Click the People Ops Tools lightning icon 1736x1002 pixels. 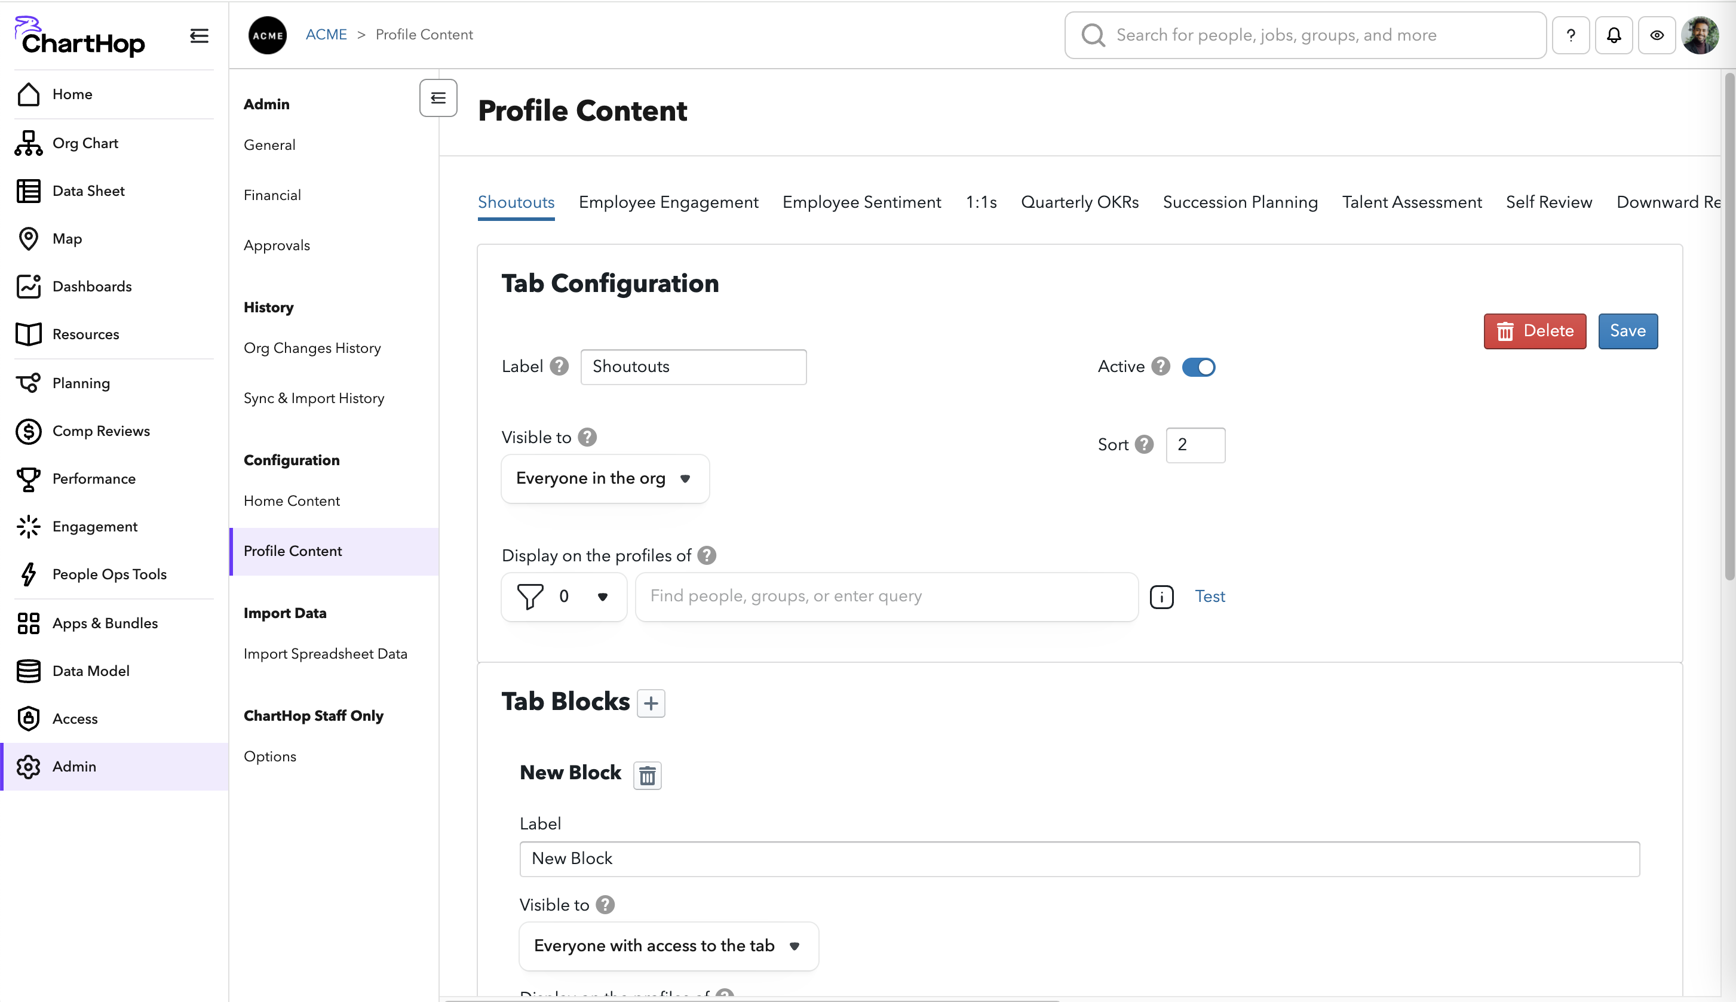pos(28,574)
